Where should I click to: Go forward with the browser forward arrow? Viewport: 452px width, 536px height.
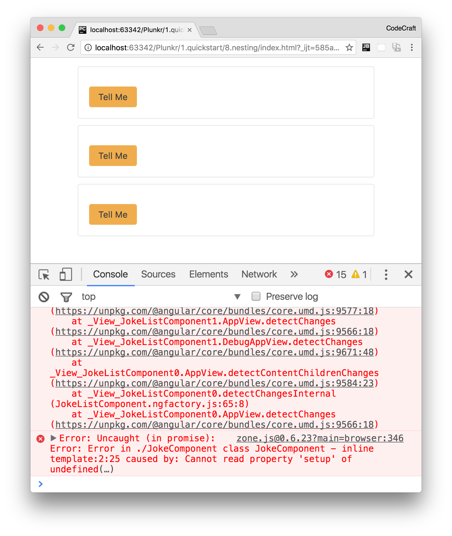coord(55,48)
